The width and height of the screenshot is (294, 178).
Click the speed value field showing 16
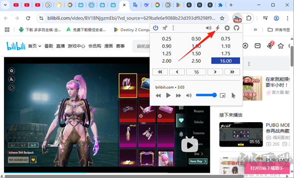pyautogui.click(x=196, y=72)
